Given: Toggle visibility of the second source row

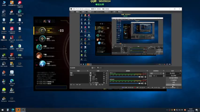Looking at the screenshot, I should (x=104, y=75).
